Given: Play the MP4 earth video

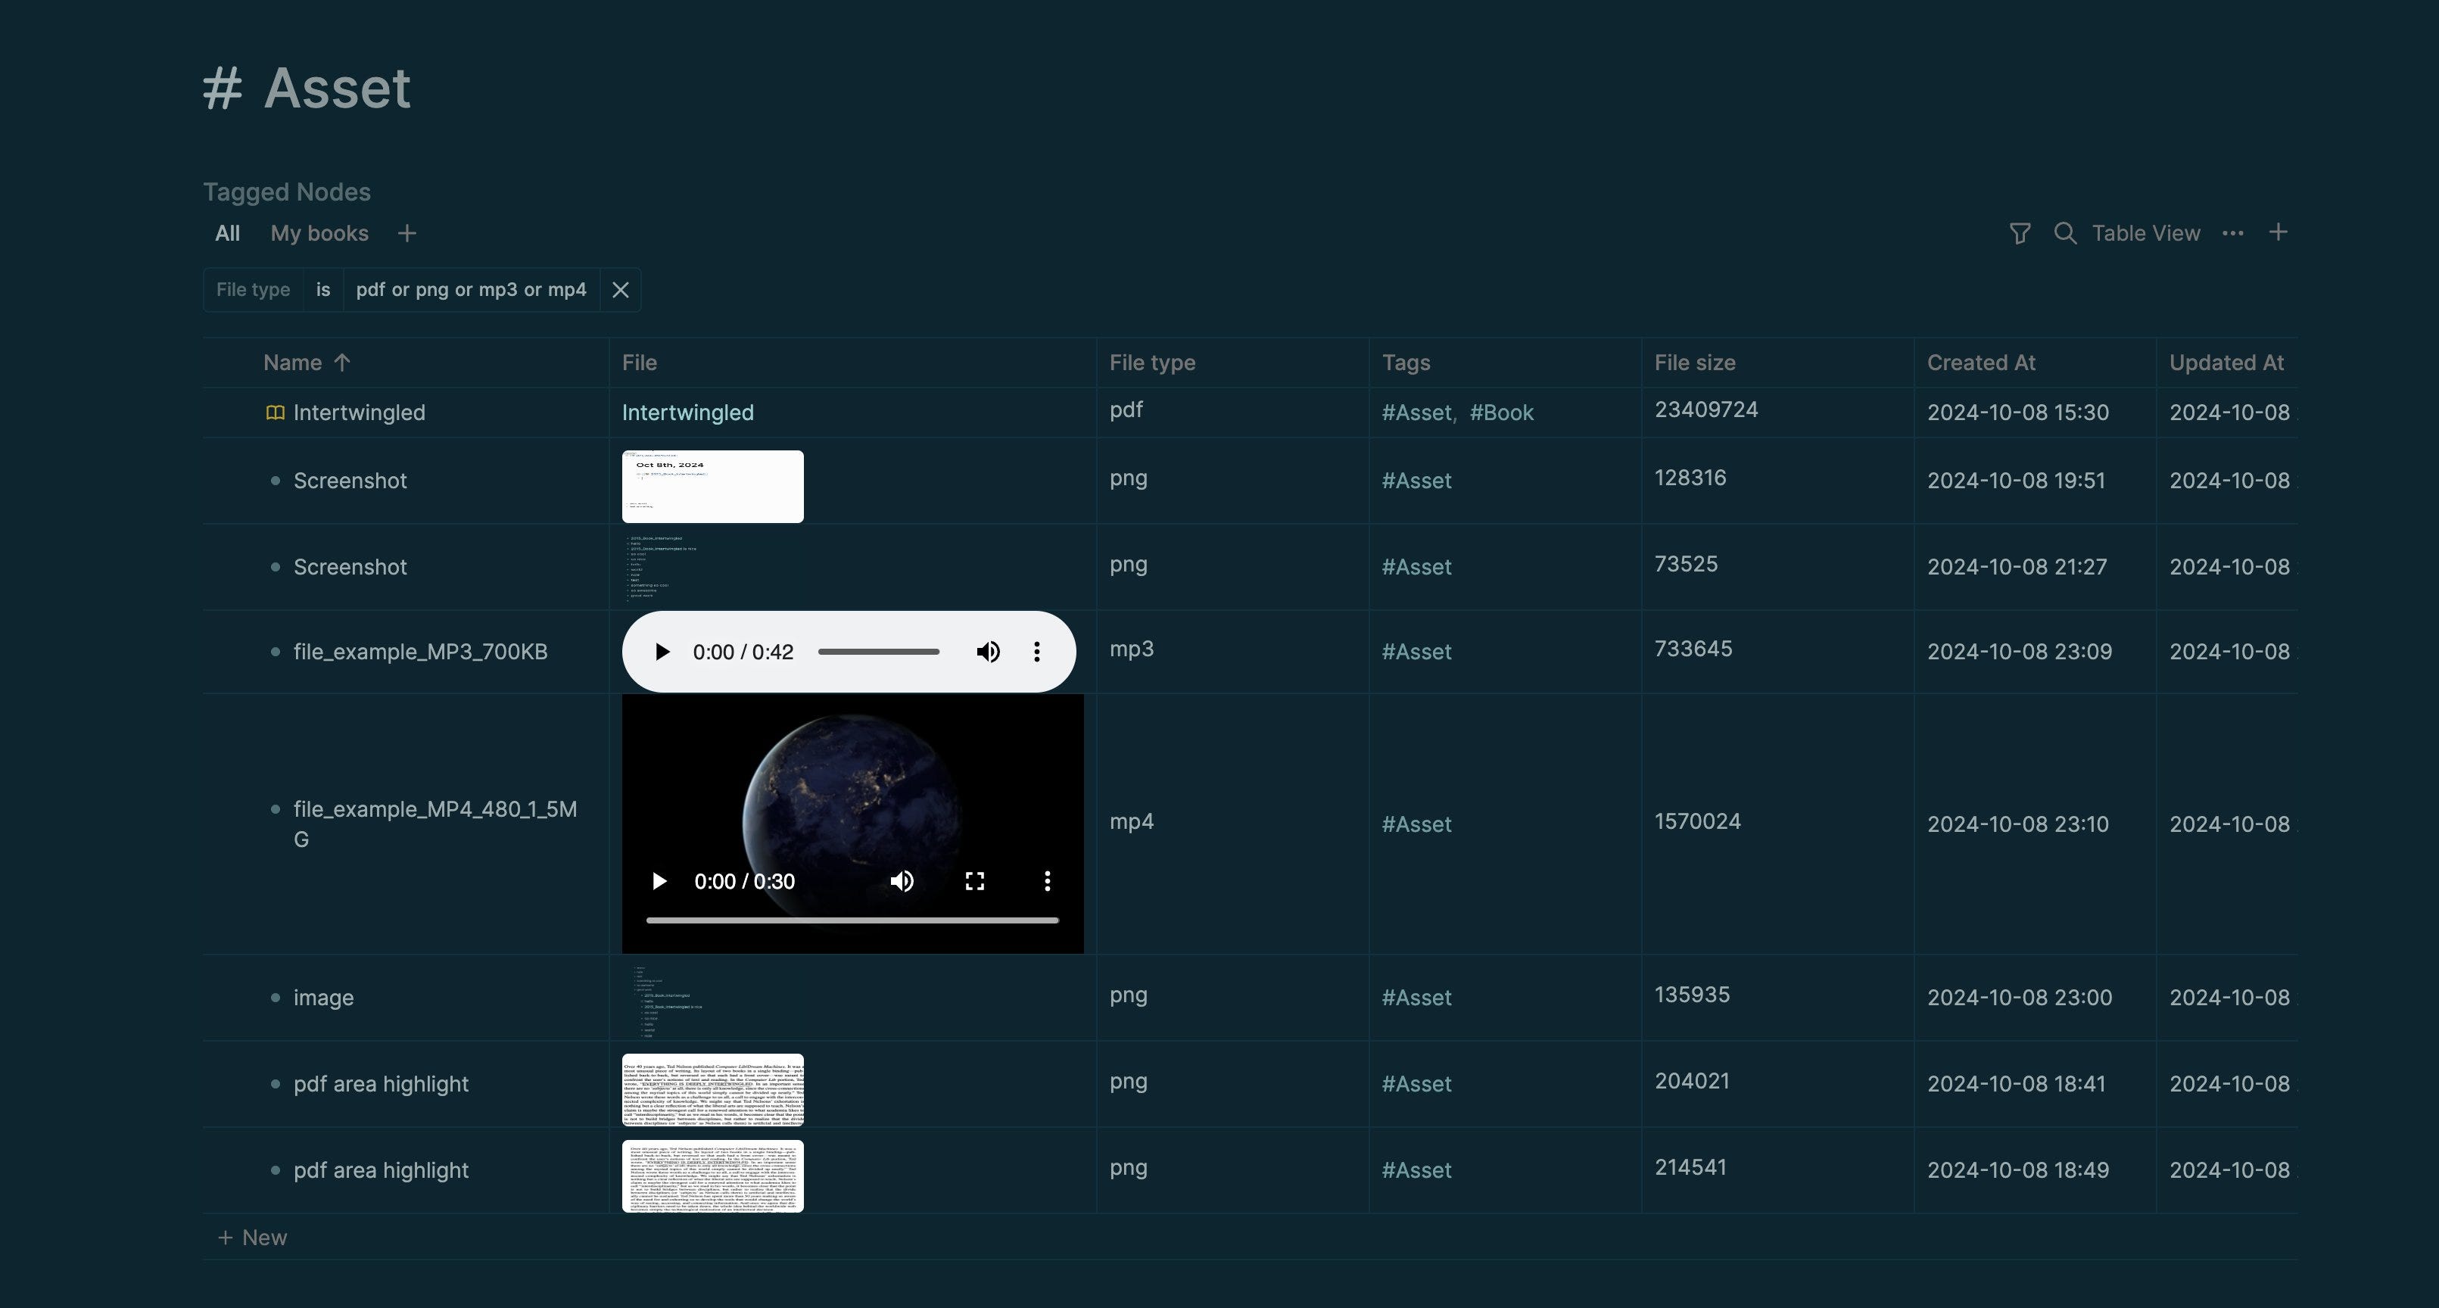Looking at the screenshot, I should pyautogui.click(x=659, y=882).
